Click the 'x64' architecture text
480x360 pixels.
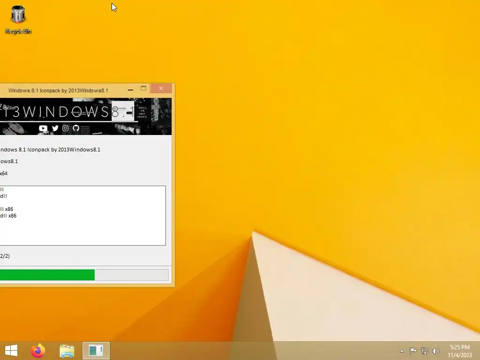click(4, 173)
